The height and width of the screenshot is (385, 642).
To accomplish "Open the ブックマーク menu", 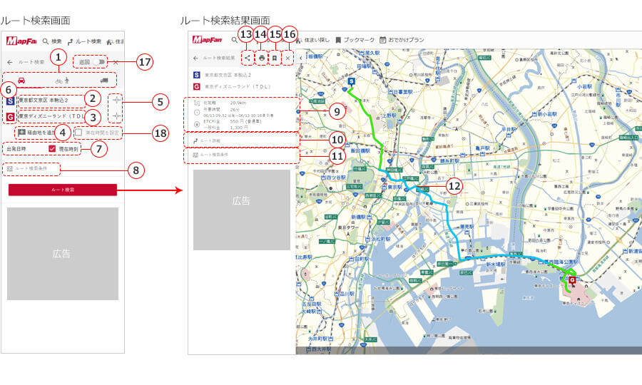I will [x=355, y=40].
